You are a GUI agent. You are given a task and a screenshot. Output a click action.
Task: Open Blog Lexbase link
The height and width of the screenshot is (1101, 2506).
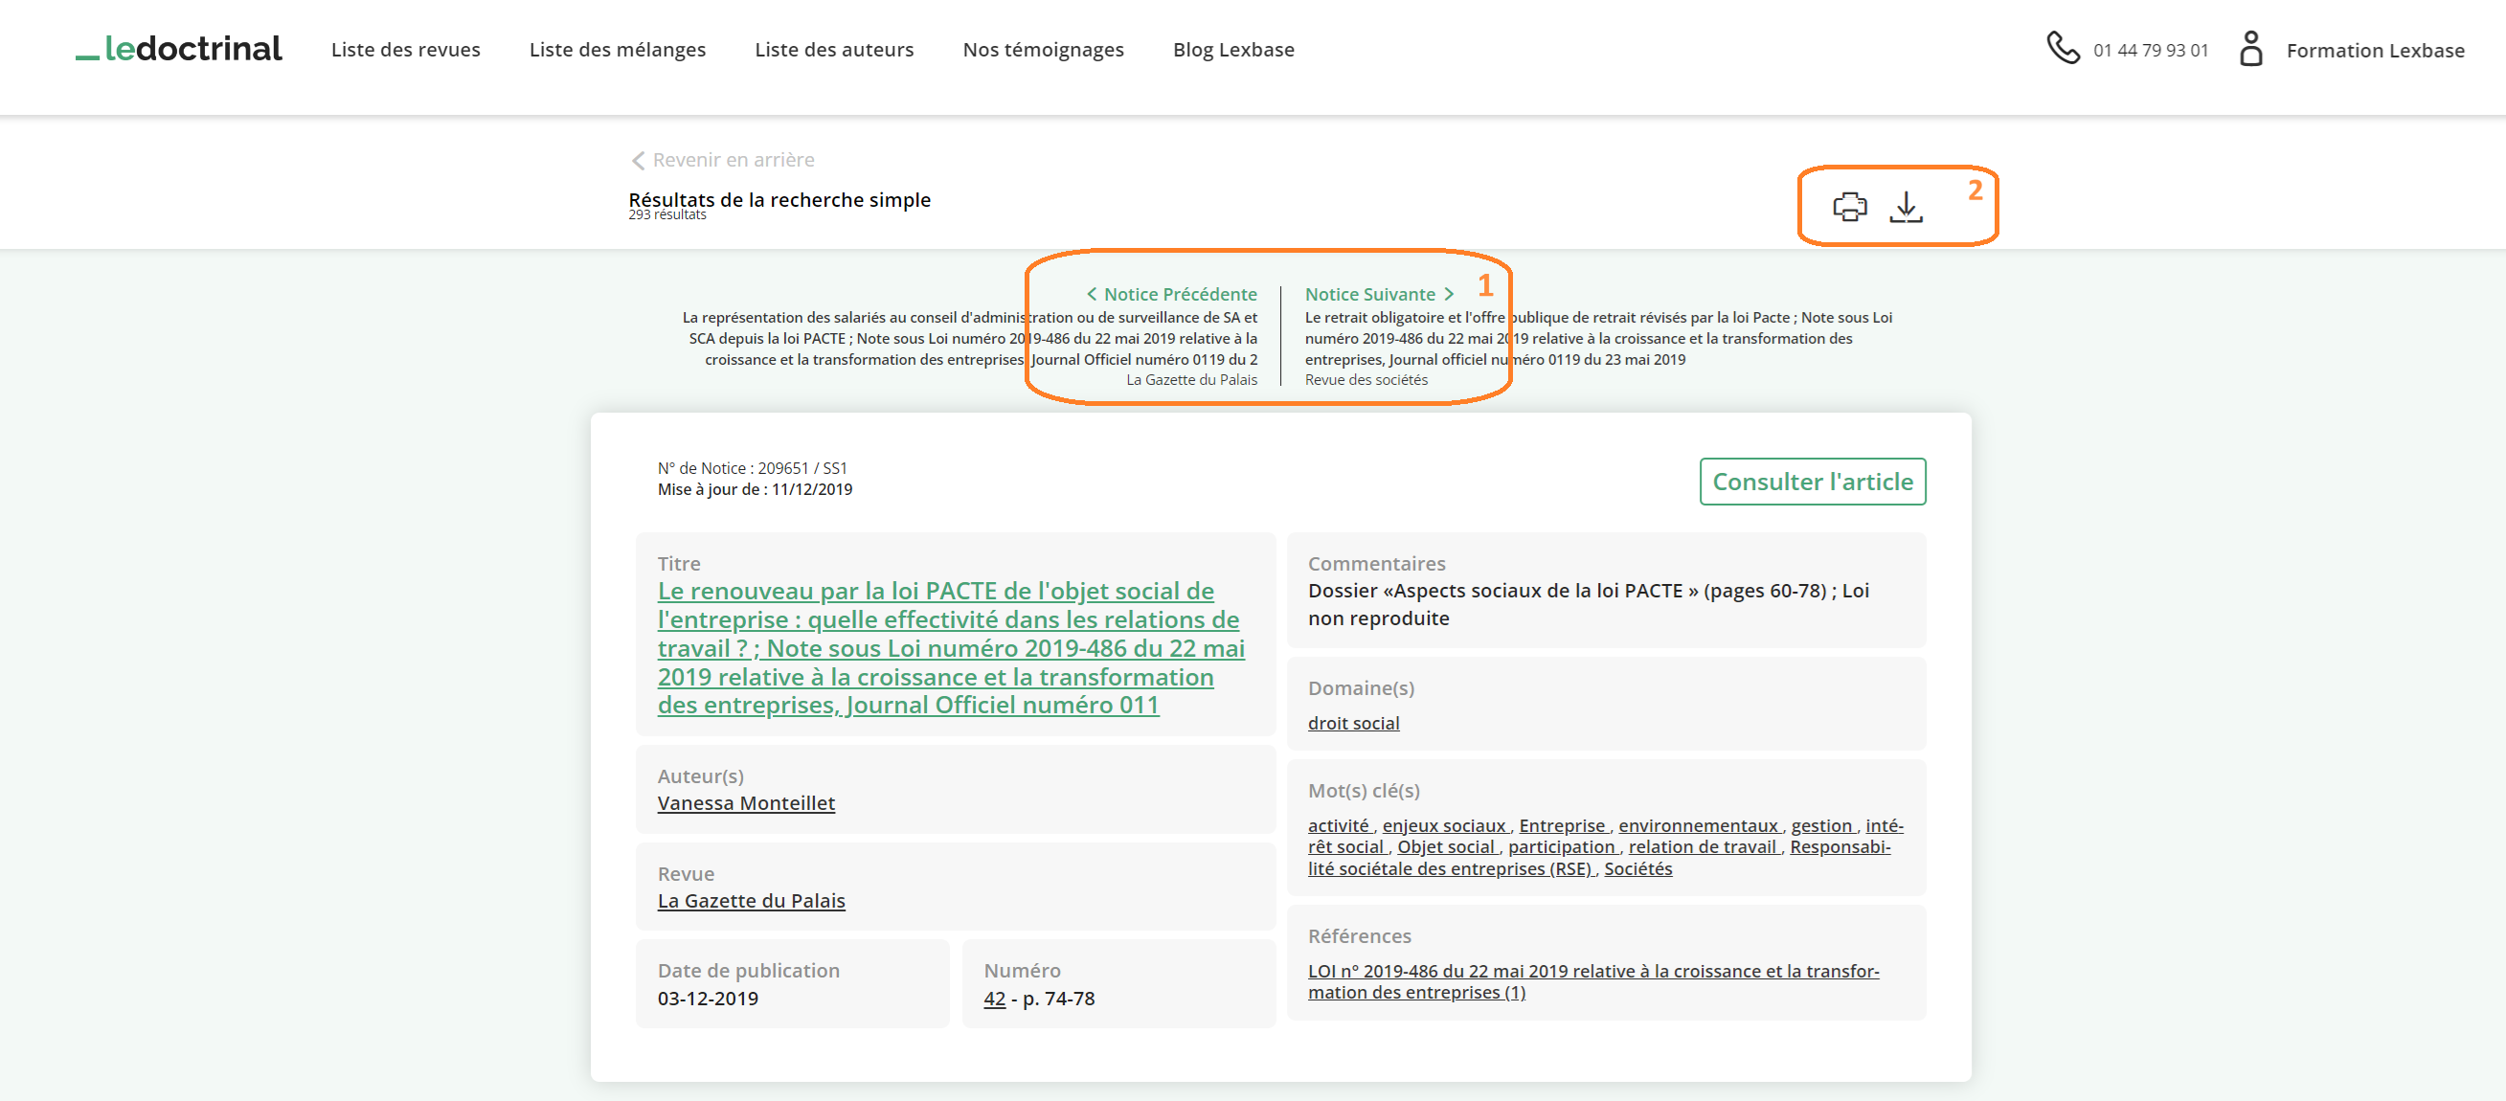[1232, 50]
